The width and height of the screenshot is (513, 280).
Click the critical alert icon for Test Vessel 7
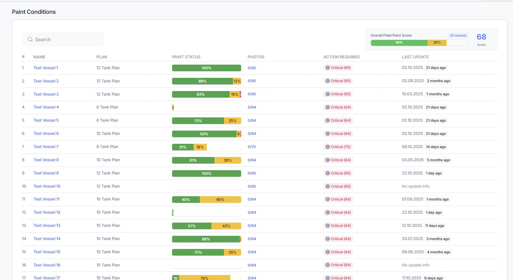(327, 147)
